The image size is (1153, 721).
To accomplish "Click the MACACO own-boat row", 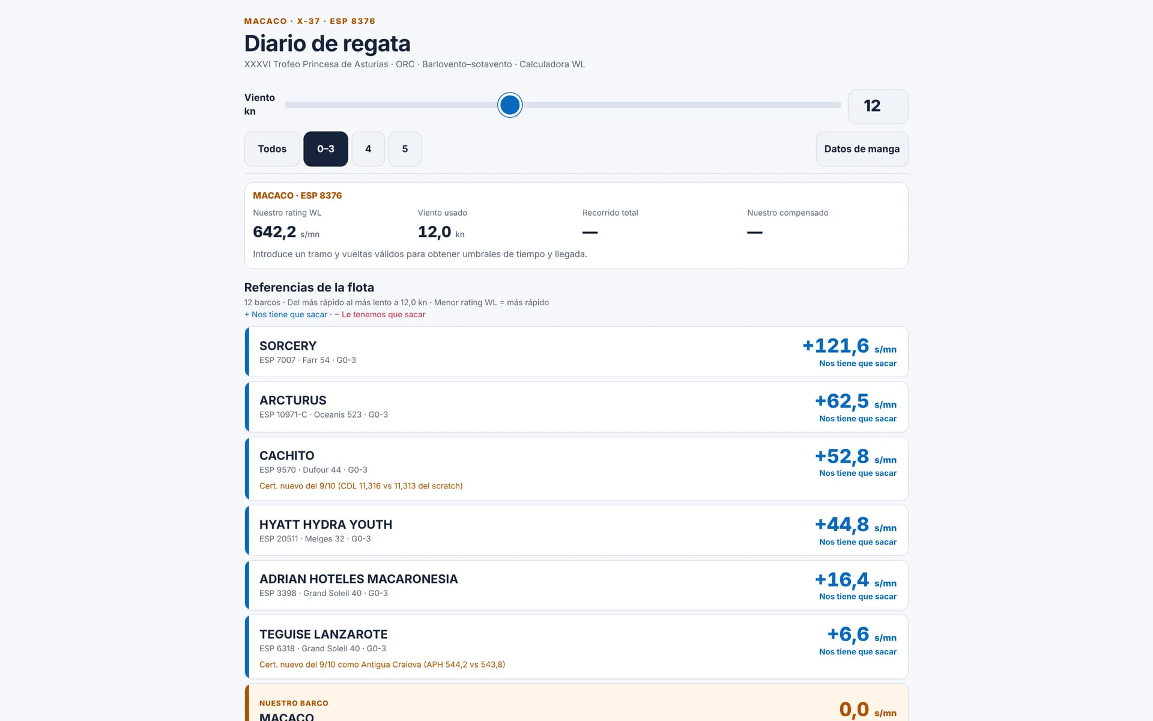I will click(x=576, y=703).
